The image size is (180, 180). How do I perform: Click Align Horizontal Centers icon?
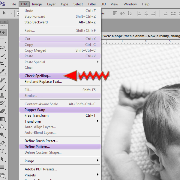click(146, 13)
